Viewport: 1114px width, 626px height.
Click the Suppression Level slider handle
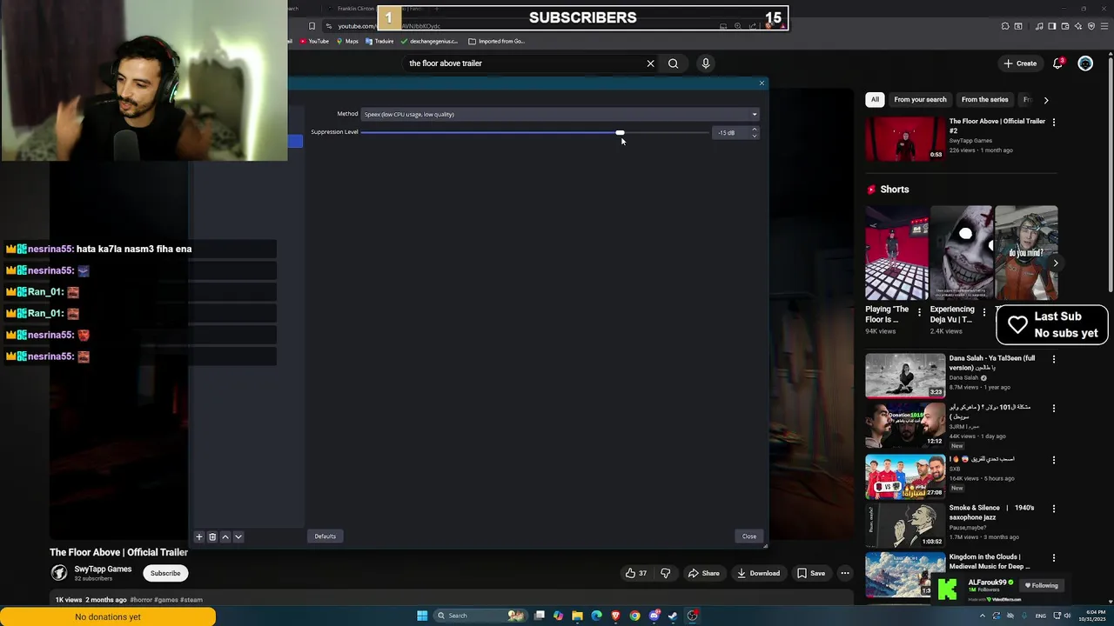point(620,132)
